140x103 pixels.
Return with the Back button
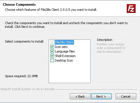[x=80, y=96]
